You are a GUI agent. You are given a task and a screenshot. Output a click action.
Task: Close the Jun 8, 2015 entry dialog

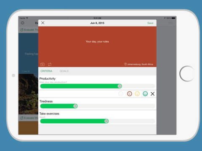(x=43, y=23)
